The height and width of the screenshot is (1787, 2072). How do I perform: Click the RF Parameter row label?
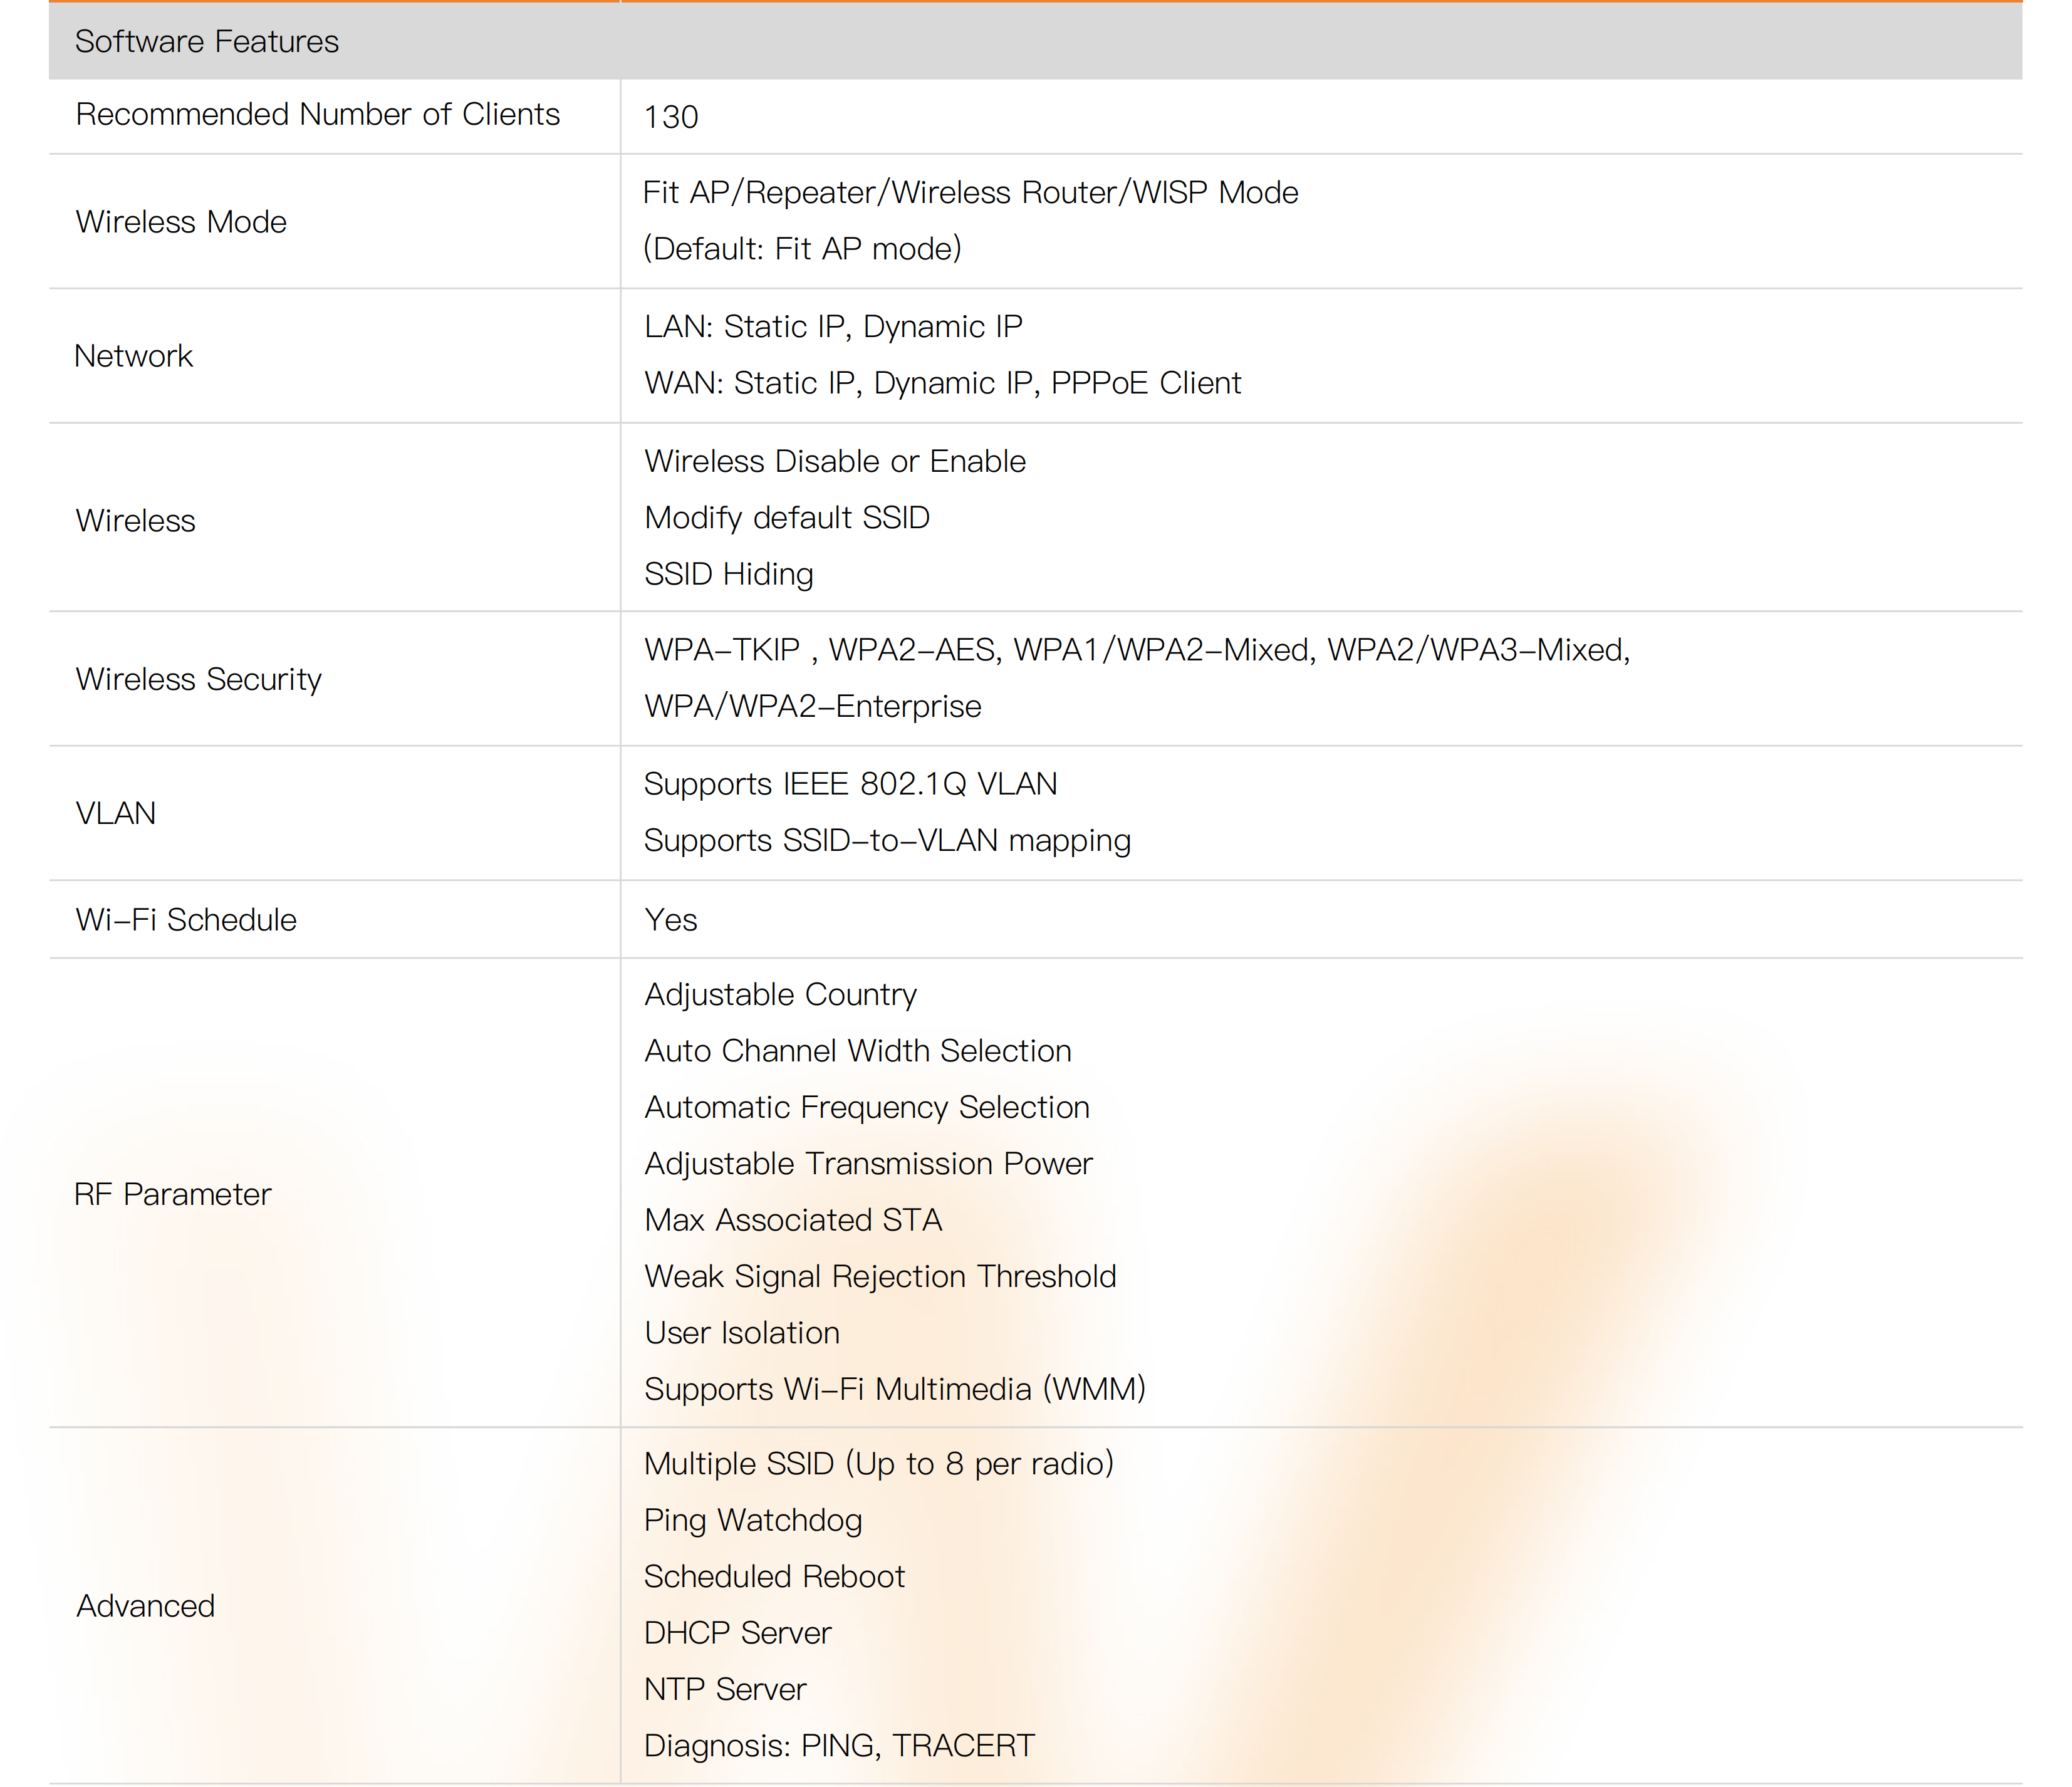[173, 1193]
